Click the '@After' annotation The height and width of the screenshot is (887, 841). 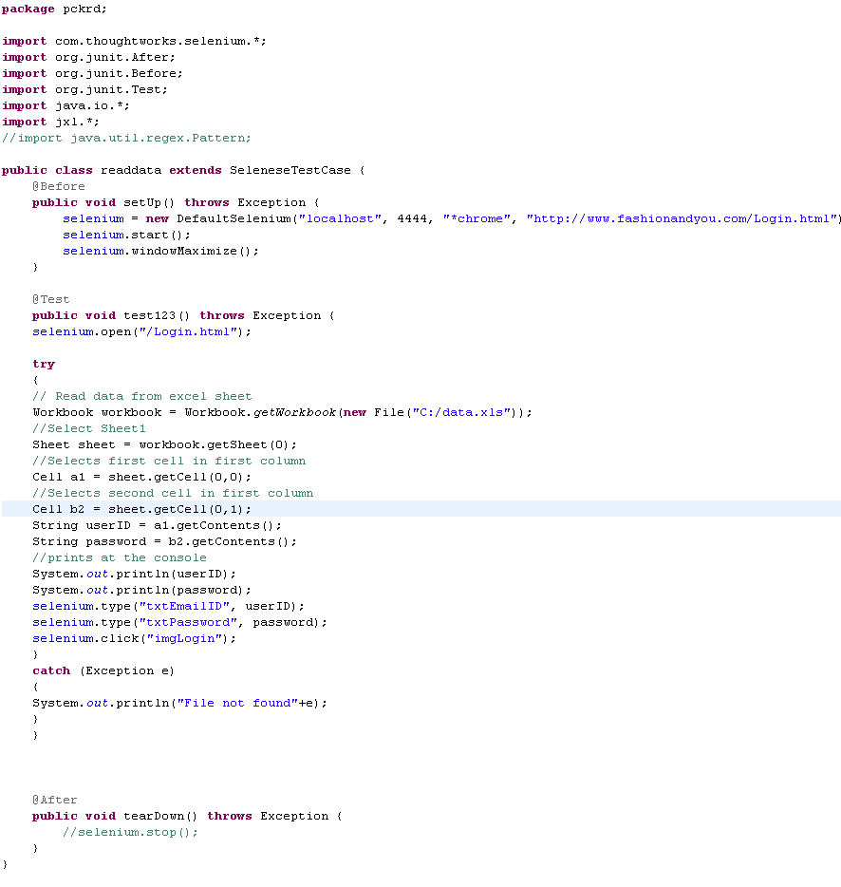[54, 800]
